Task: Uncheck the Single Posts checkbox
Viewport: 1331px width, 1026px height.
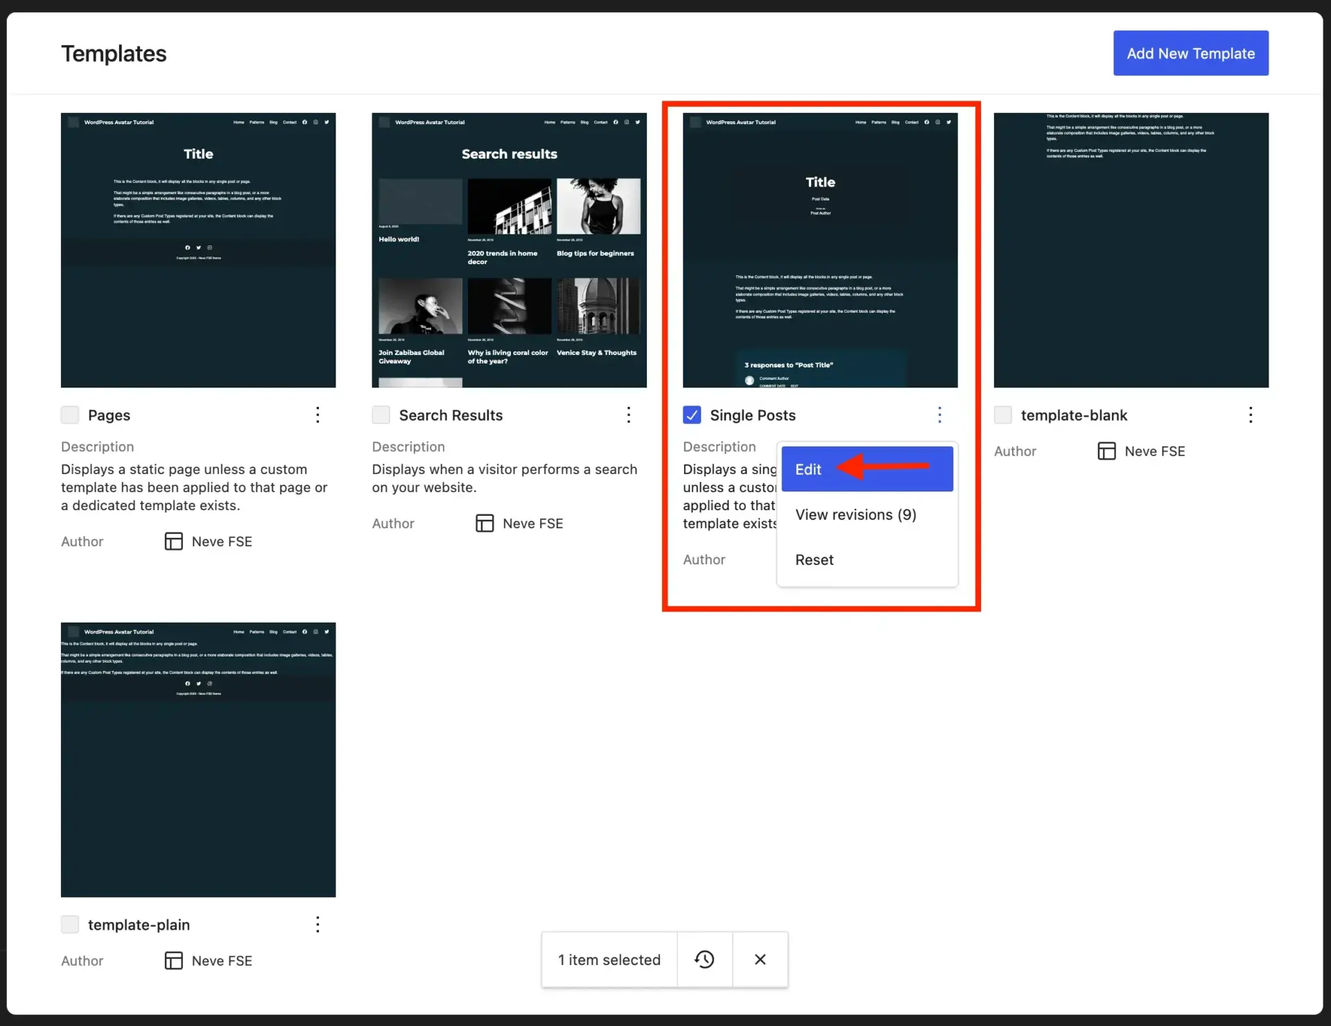Action: point(692,415)
